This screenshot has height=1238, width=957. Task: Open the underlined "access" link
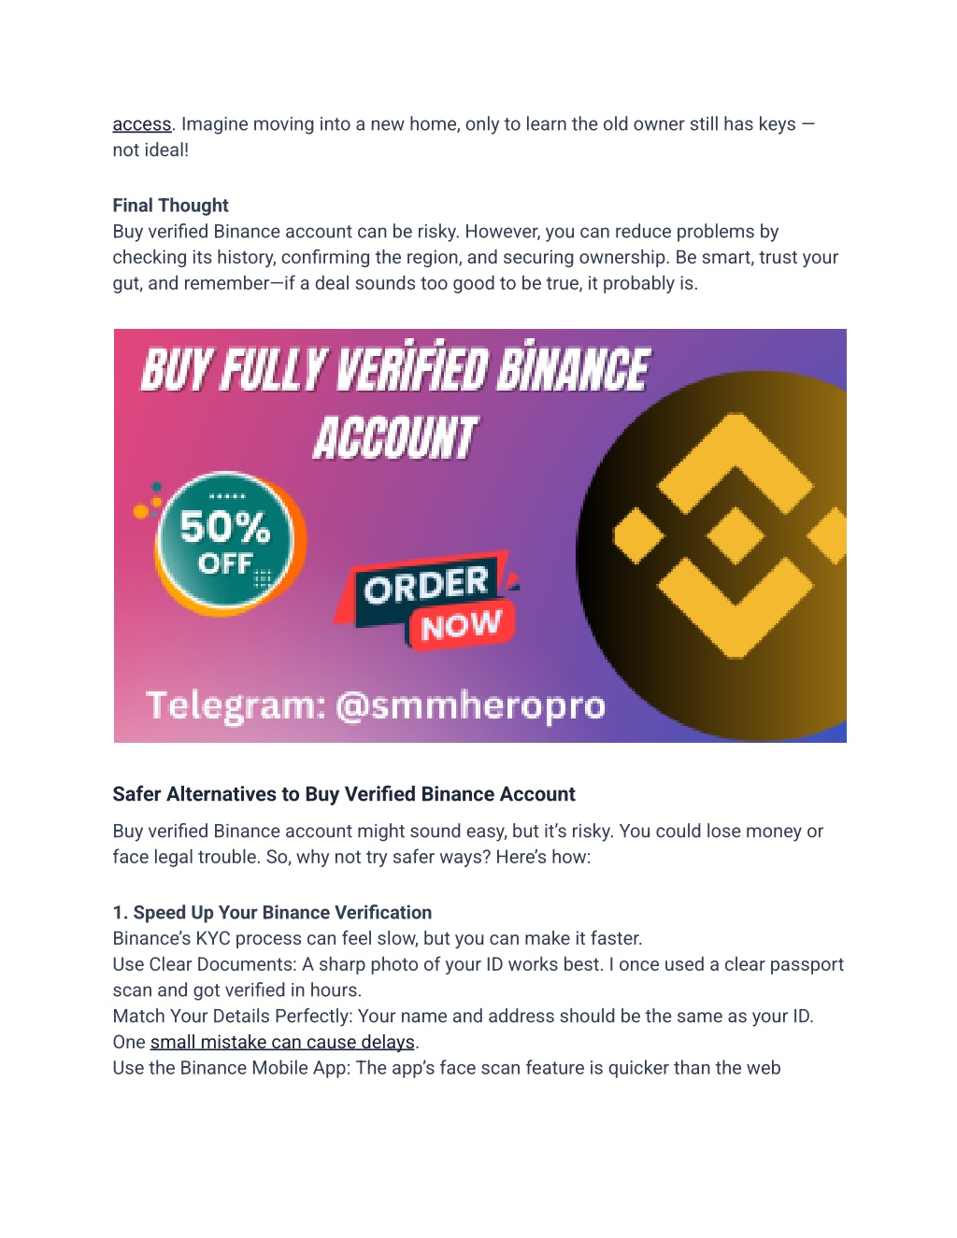coord(142,124)
